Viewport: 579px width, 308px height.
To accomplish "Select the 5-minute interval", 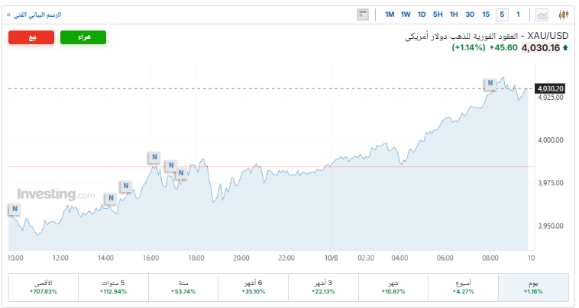I will coord(502,14).
